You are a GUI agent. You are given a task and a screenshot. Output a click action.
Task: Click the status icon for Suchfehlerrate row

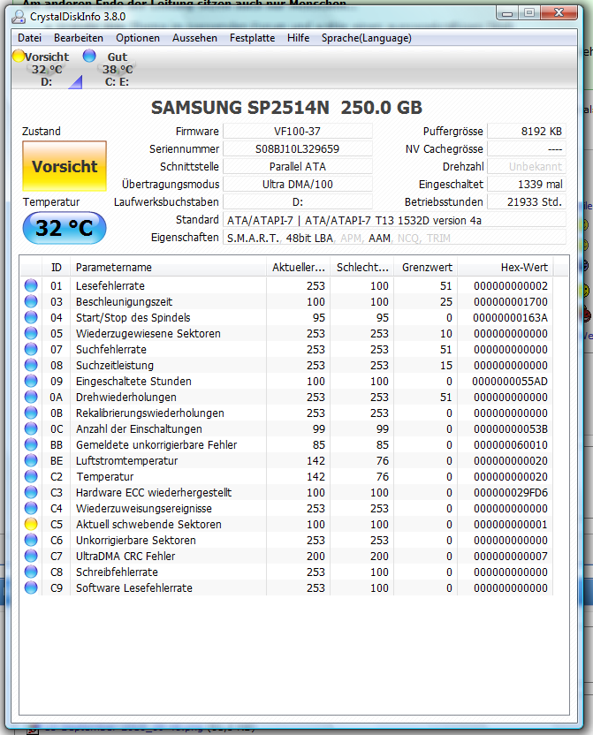point(31,349)
